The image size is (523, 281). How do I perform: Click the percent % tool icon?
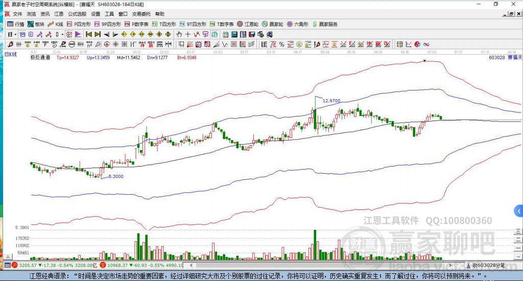point(281,44)
